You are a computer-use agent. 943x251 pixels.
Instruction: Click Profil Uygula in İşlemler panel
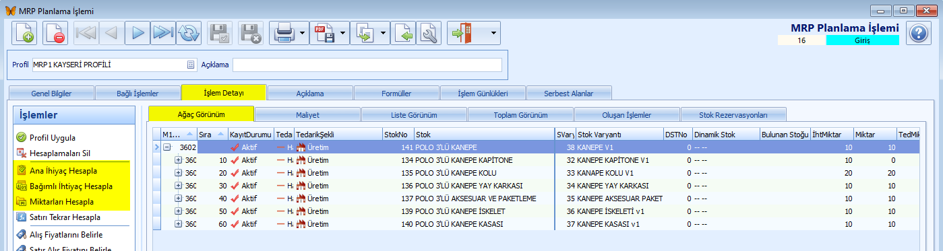(53, 137)
